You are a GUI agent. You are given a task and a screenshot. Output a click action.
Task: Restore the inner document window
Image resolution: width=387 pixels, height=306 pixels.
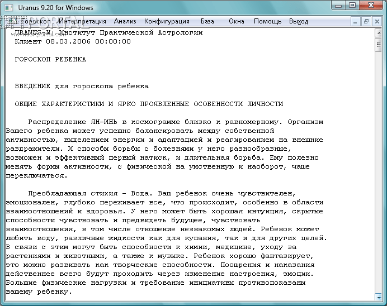coord(366,22)
